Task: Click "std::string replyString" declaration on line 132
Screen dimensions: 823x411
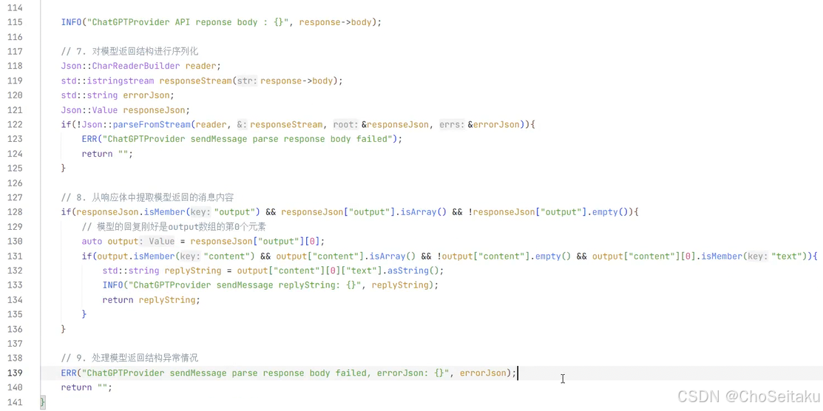Action: coord(162,271)
